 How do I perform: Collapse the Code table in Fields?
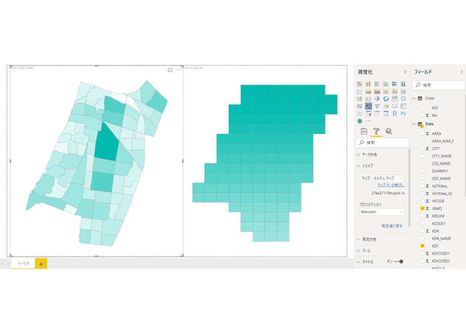point(414,98)
